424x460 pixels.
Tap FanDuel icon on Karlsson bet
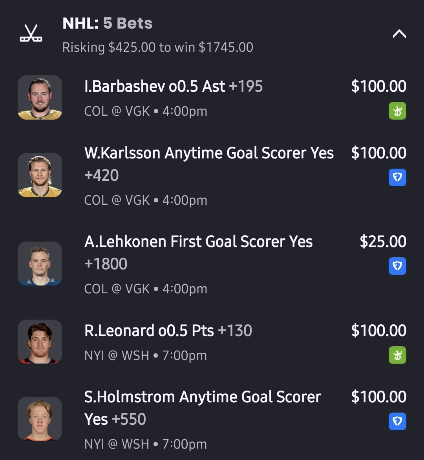397,178
